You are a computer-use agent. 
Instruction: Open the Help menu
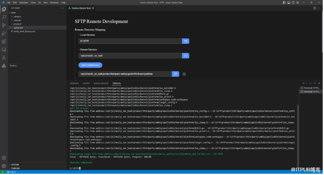[x=63, y=3]
